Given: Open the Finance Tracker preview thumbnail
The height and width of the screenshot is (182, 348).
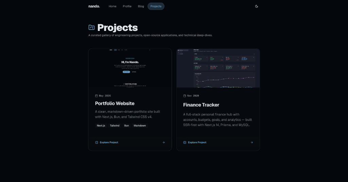Looking at the screenshot, I should tap(218, 68).
